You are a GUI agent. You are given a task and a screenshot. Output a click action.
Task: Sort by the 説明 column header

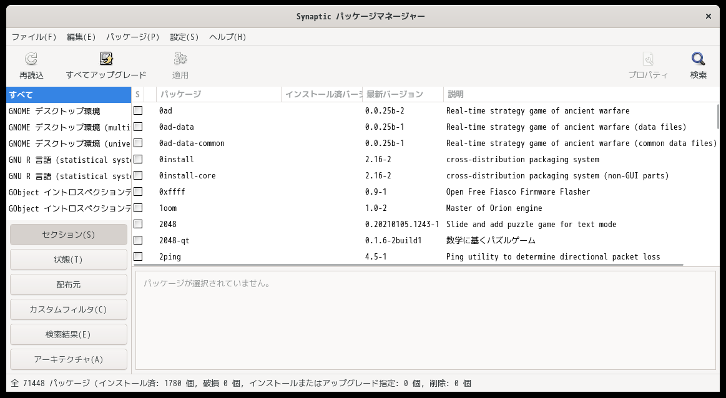(581, 94)
